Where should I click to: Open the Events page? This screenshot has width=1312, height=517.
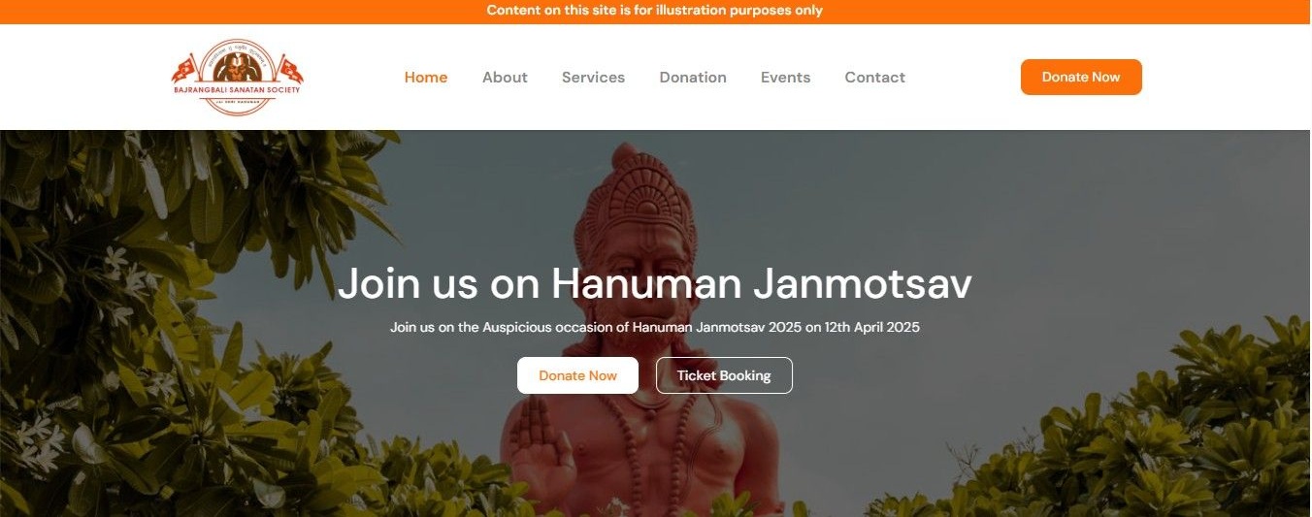click(x=785, y=78)
